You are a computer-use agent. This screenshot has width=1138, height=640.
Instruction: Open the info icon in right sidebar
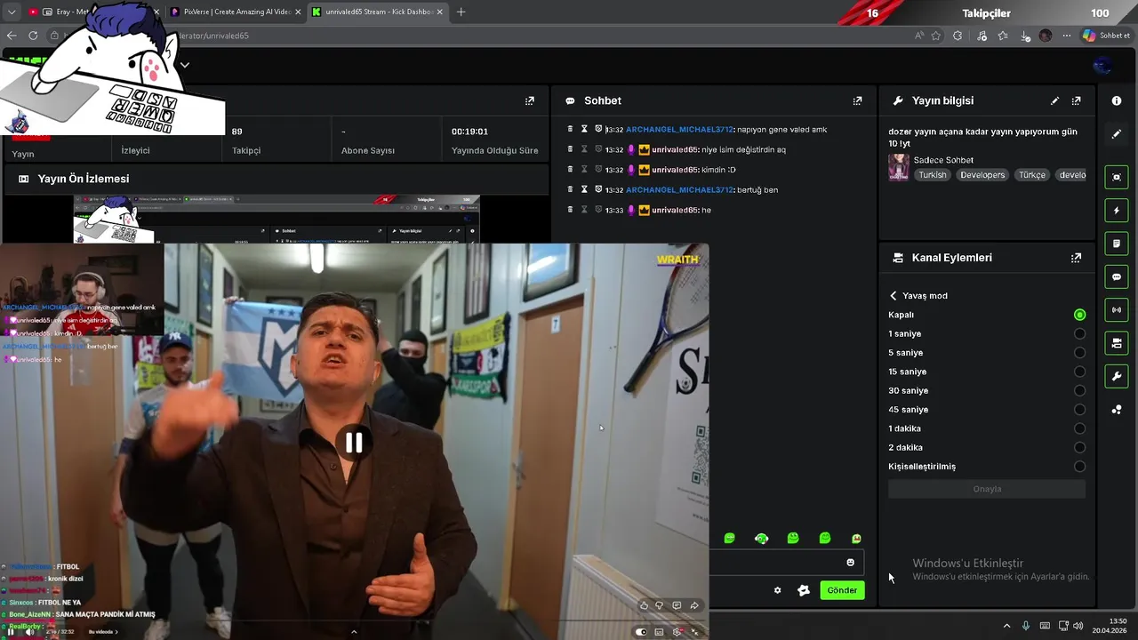[x=1117, y=100]
